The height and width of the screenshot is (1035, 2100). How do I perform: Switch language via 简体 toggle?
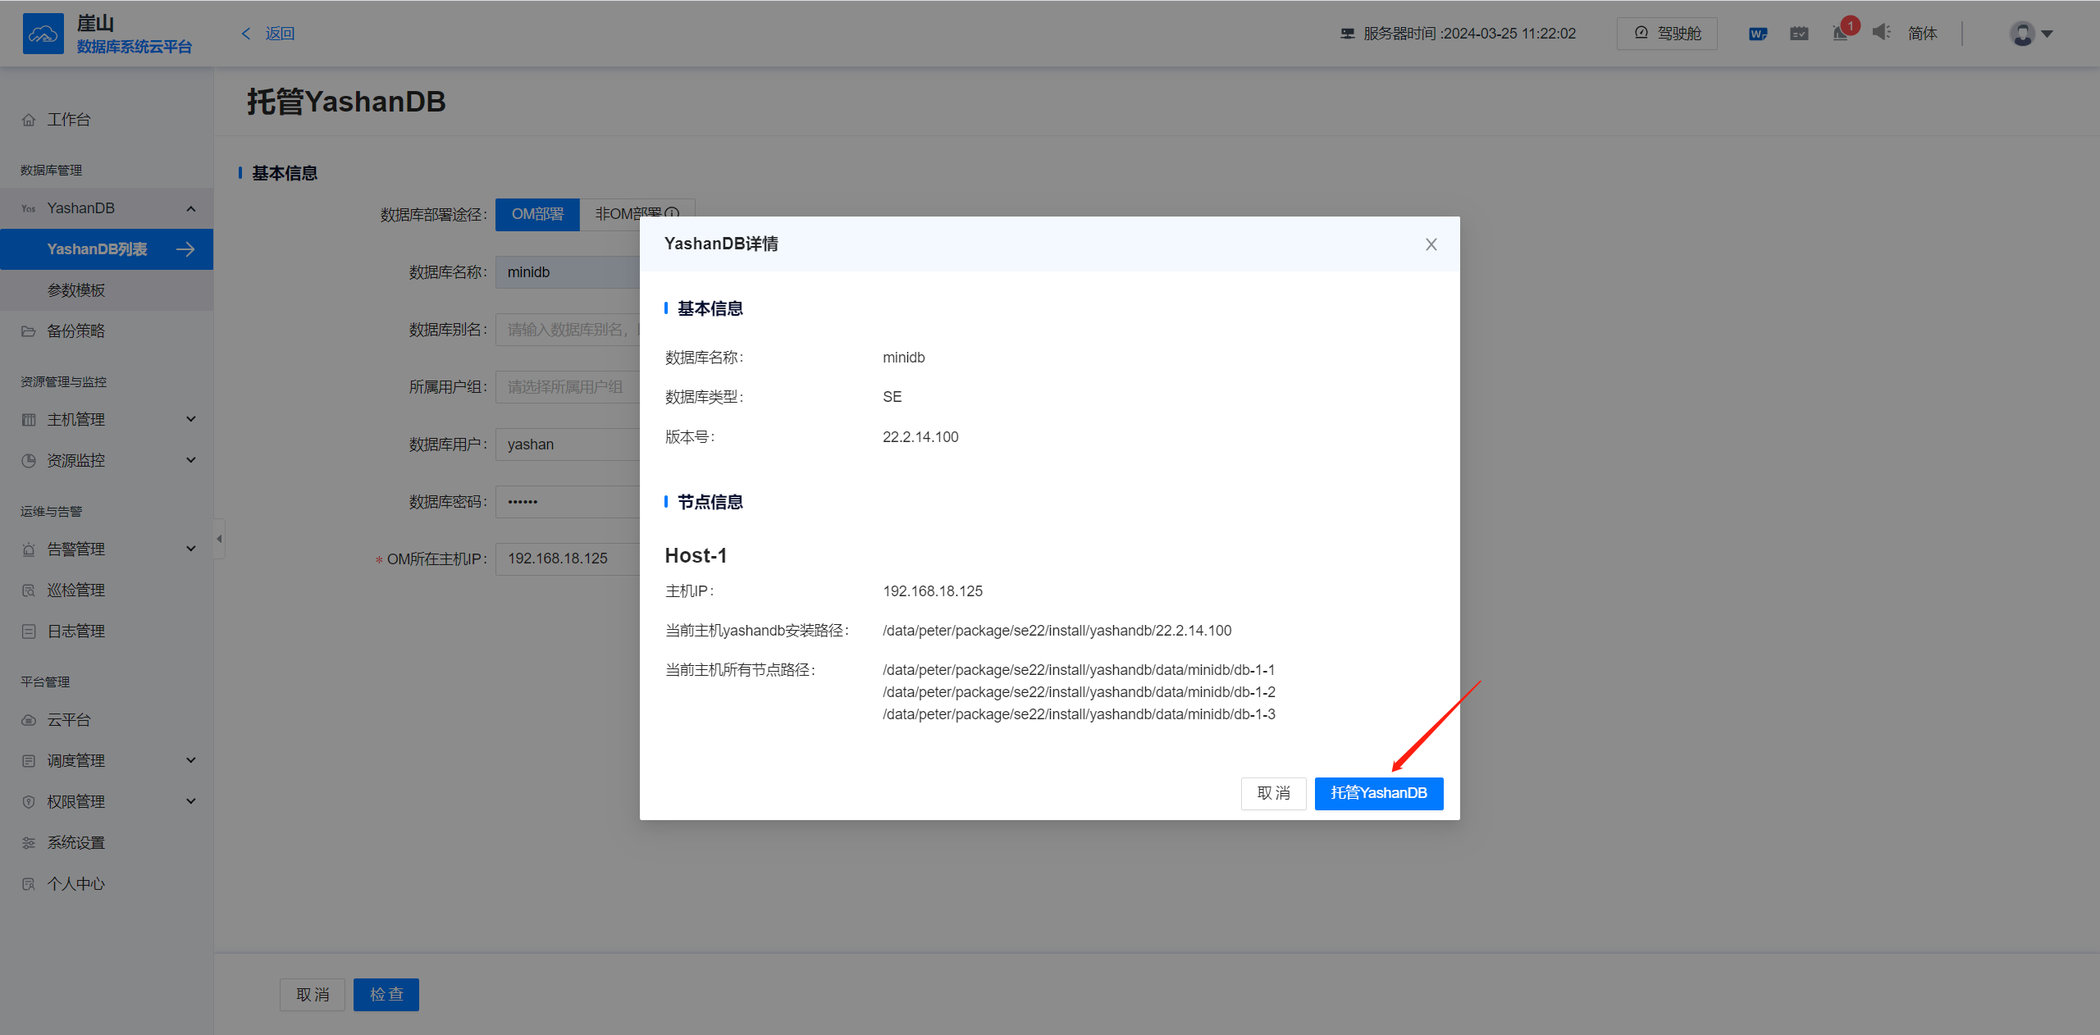[1922, 34]
